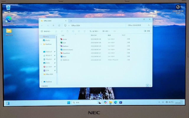Add a new Explorer tab
Viewport: 189px width, 118px height.
tap(71, 21)
